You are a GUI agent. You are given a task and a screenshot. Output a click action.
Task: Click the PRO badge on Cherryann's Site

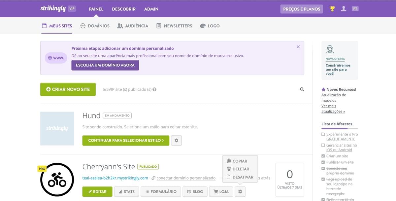[42, 169]
